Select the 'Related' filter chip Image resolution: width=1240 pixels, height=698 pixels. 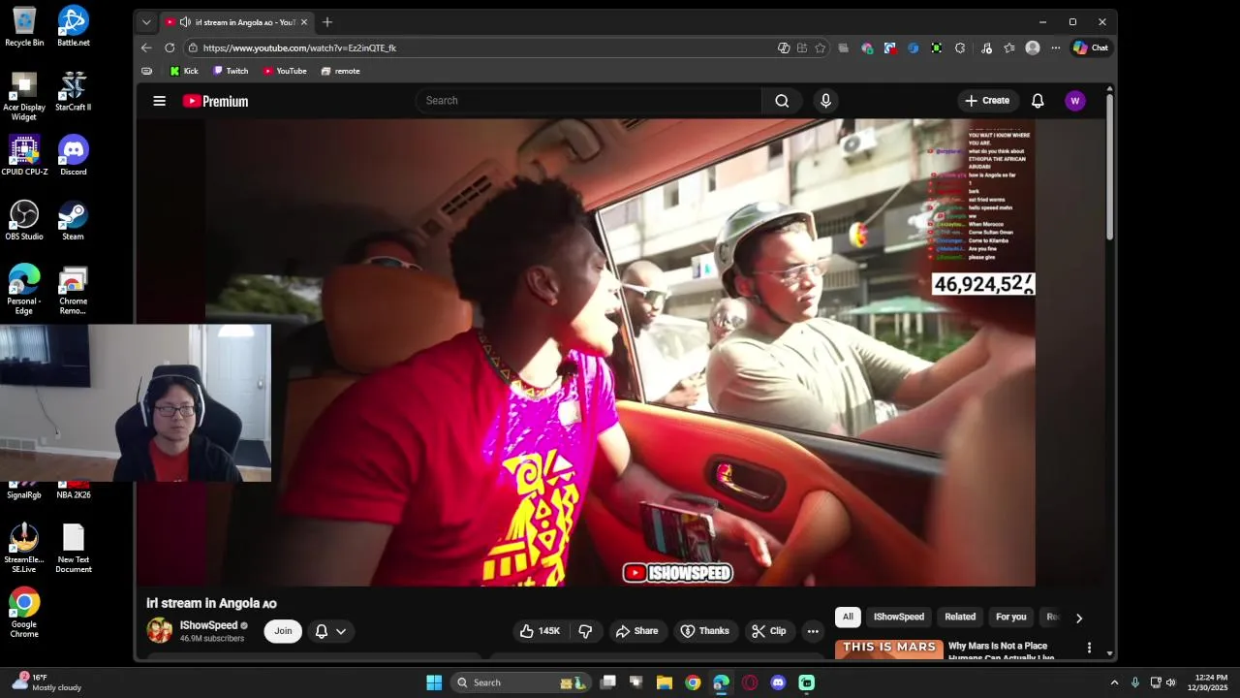pos(960,617)
